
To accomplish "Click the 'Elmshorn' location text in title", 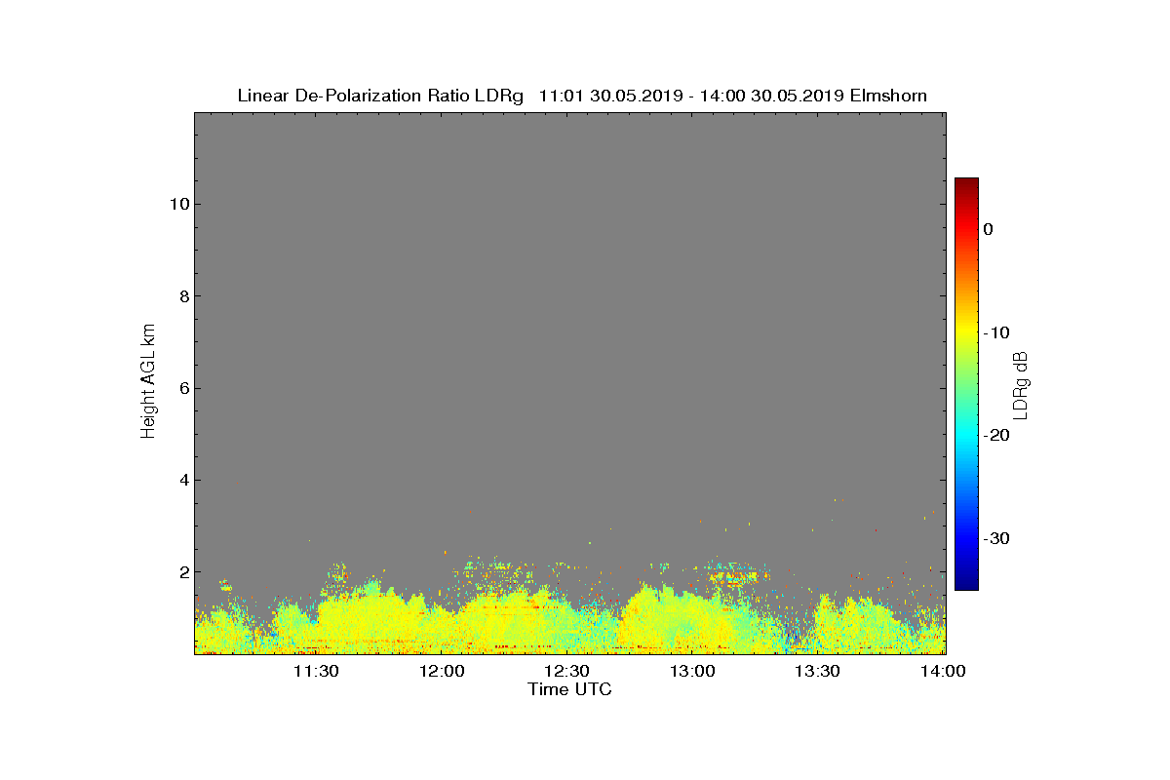I will [x=888, y=96].
